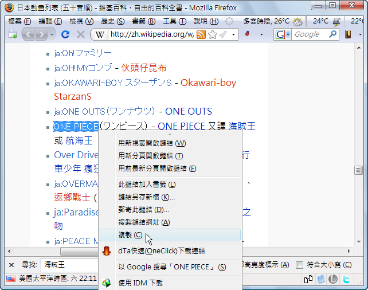This screenshot has width=368, height=290.
Task: Select 複製 (C) in context menu
Action: pyautogui.click(x=170, y=235)
